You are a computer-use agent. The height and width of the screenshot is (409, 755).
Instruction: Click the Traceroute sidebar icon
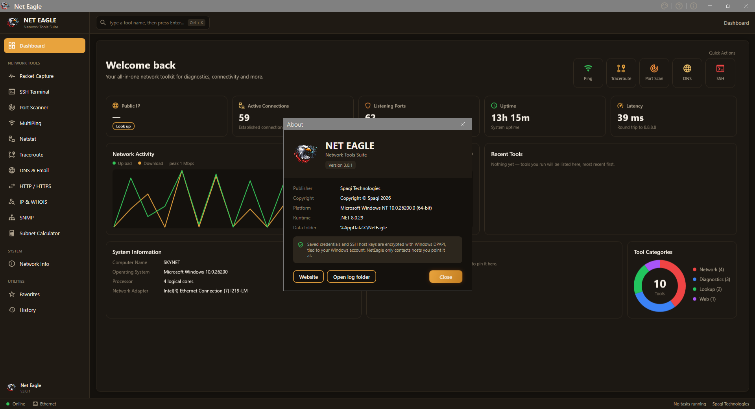point(12,155)
